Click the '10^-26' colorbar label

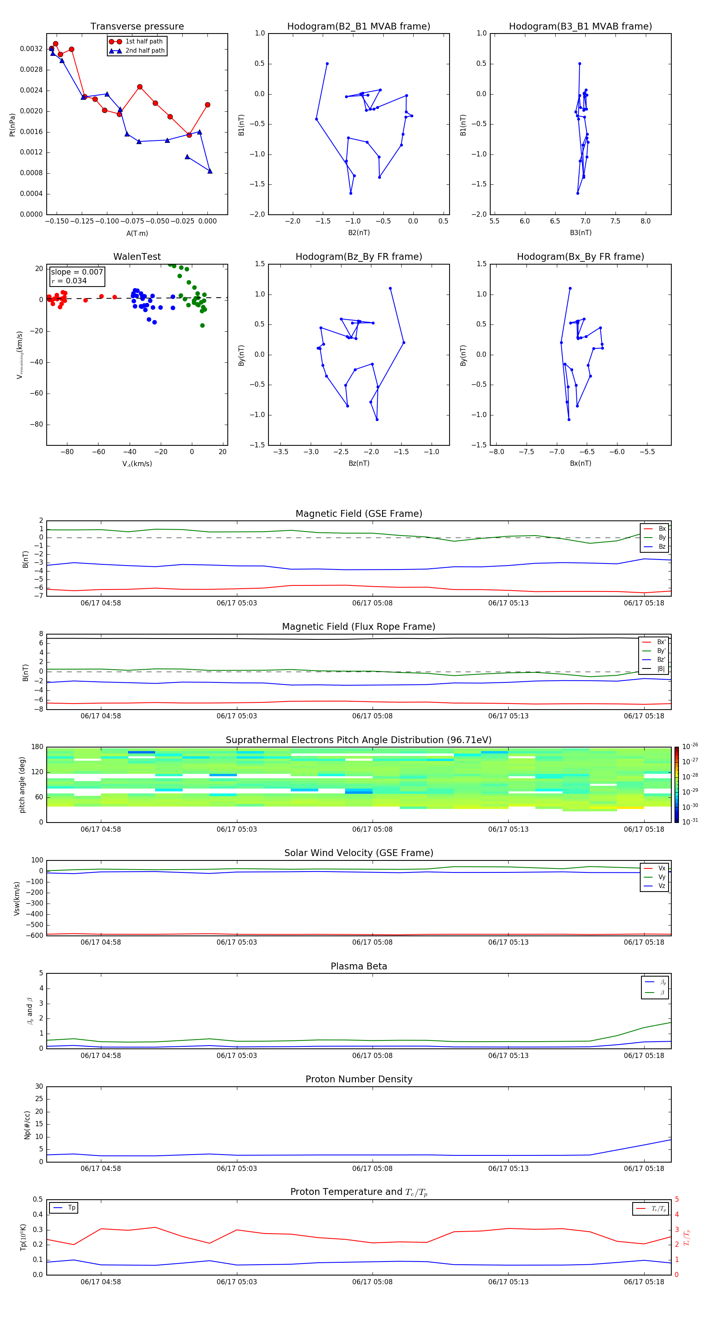690,746
